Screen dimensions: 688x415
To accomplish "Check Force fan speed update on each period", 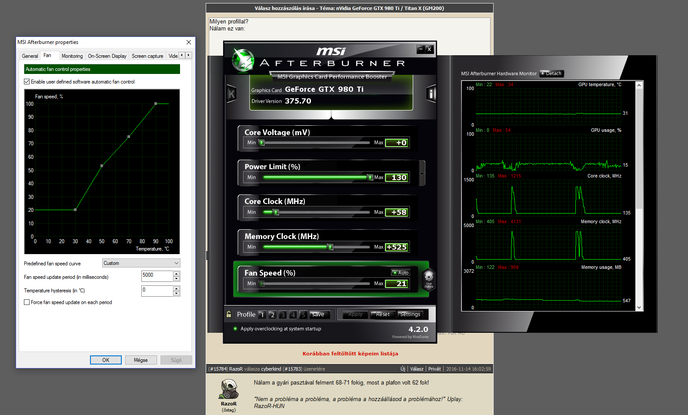I will [27, 302].
